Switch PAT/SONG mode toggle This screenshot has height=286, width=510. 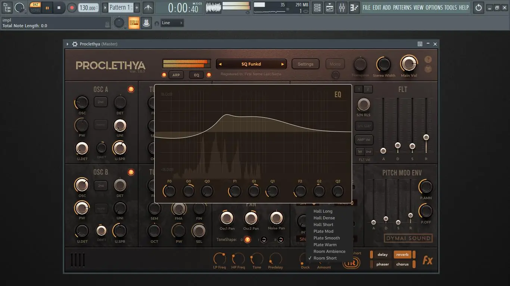[x=35, y=7]
